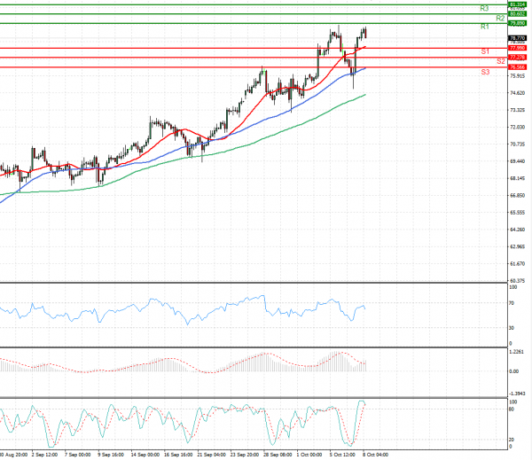The height and width of the screenshot is (460, 532).
Task: Click the 61.670 price axis value
Action: tap(518, 263)
